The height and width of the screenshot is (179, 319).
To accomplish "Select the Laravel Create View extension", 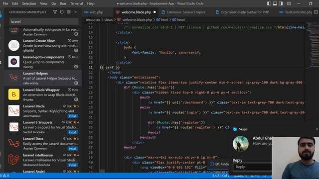I will (43, 45).
